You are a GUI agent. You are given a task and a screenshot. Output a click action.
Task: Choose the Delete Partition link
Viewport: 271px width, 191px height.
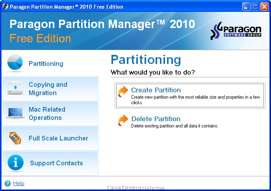tap(156, 119)
